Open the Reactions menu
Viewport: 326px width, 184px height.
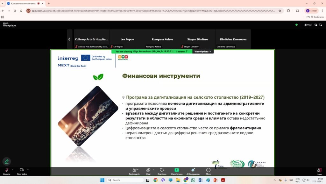(162, 171)
